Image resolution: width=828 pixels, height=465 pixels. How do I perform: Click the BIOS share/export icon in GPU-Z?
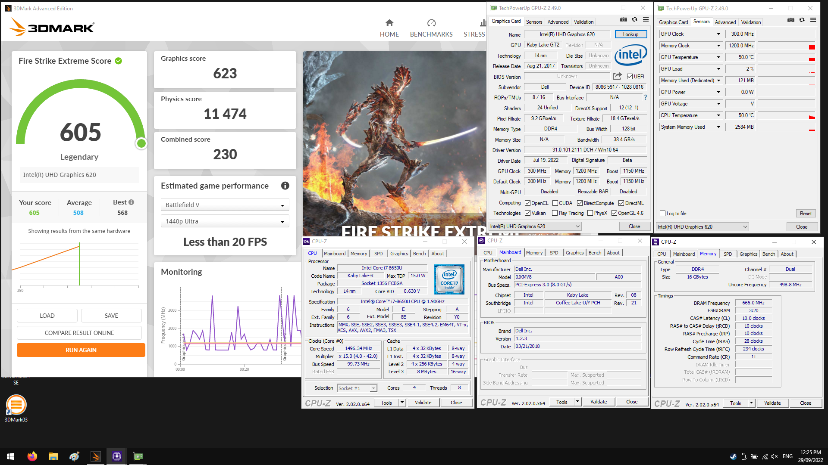tap(617, 76)
